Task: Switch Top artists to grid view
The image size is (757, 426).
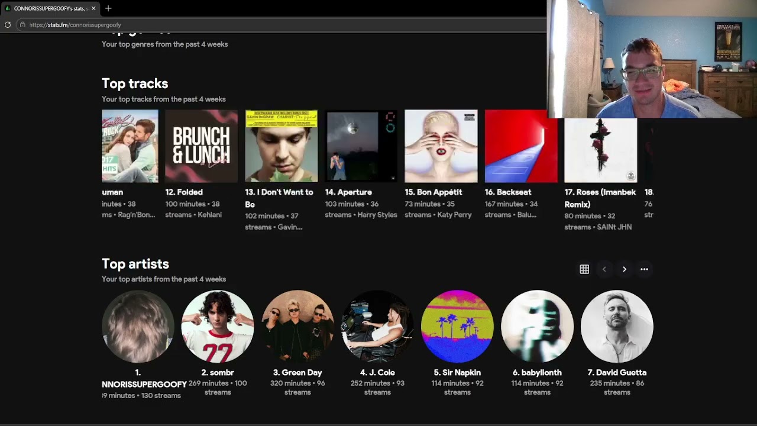Action: click(x=584, y=269)
